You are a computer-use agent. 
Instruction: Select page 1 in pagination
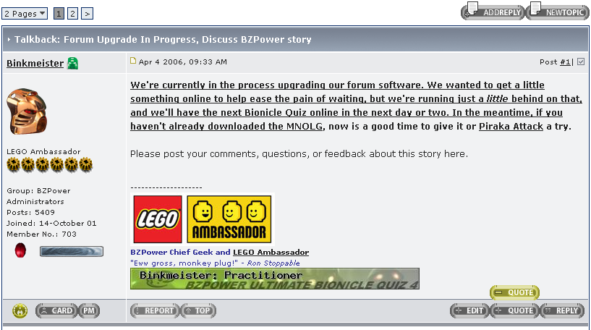click(x=59, y=14)
